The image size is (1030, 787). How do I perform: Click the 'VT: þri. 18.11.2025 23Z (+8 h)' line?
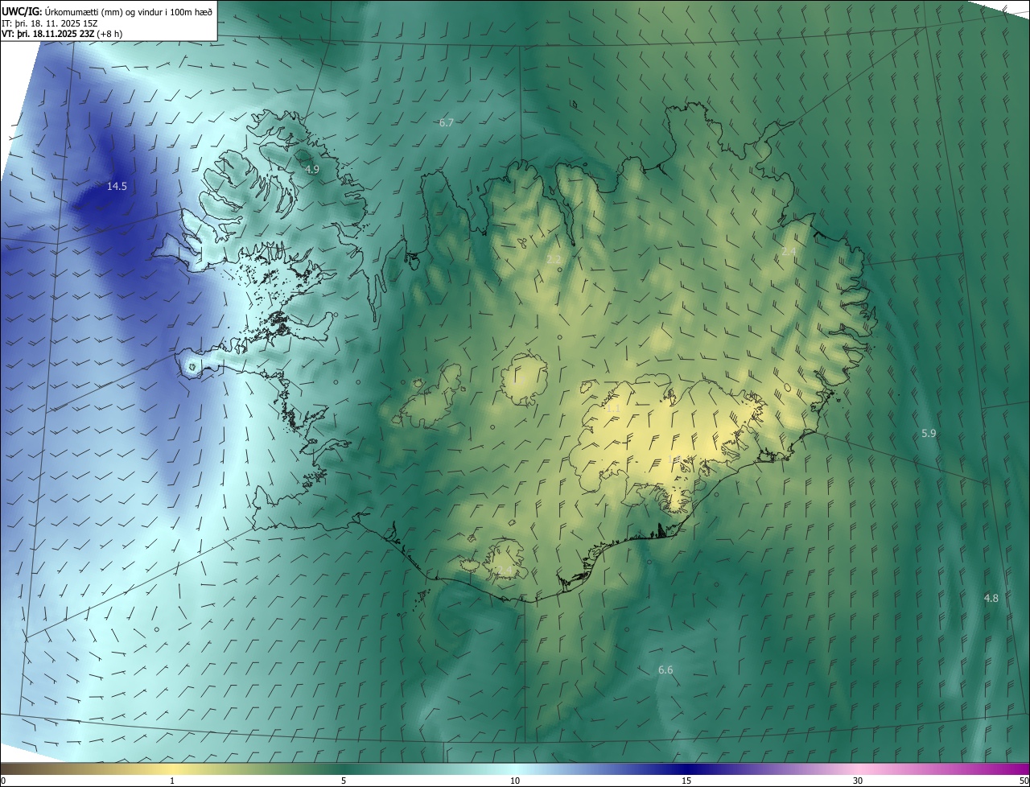[62, 34]
